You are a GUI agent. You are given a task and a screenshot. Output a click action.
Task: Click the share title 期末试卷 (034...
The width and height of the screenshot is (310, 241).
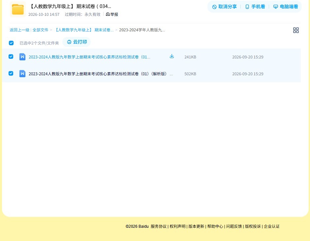[x=70, y=6]
